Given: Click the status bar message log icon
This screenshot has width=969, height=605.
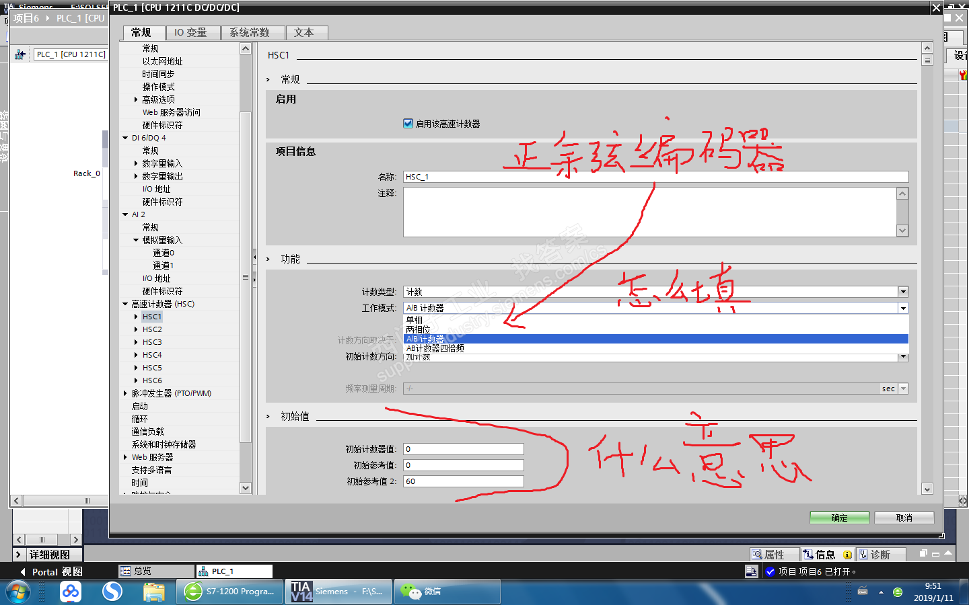Looking at the screenshot, I should (752, 571).
